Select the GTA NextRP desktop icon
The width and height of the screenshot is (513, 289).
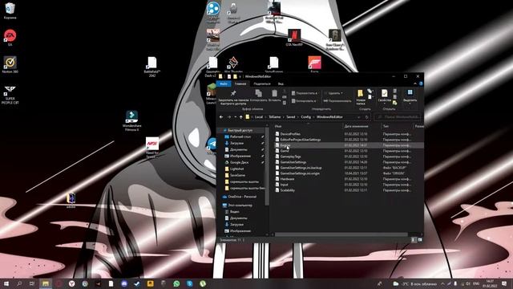coord(294,37)
